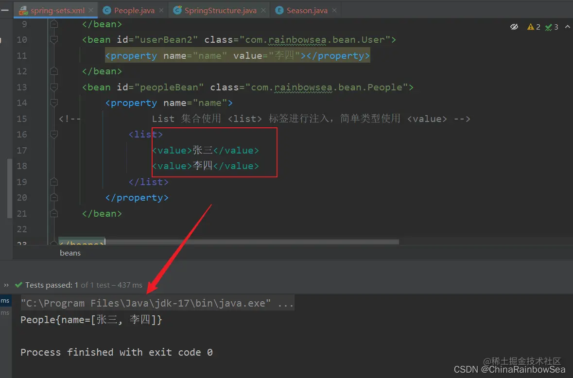Click the Season.java enum icon
Viewport: 573px width, 378px height.
tap(279, 10)
